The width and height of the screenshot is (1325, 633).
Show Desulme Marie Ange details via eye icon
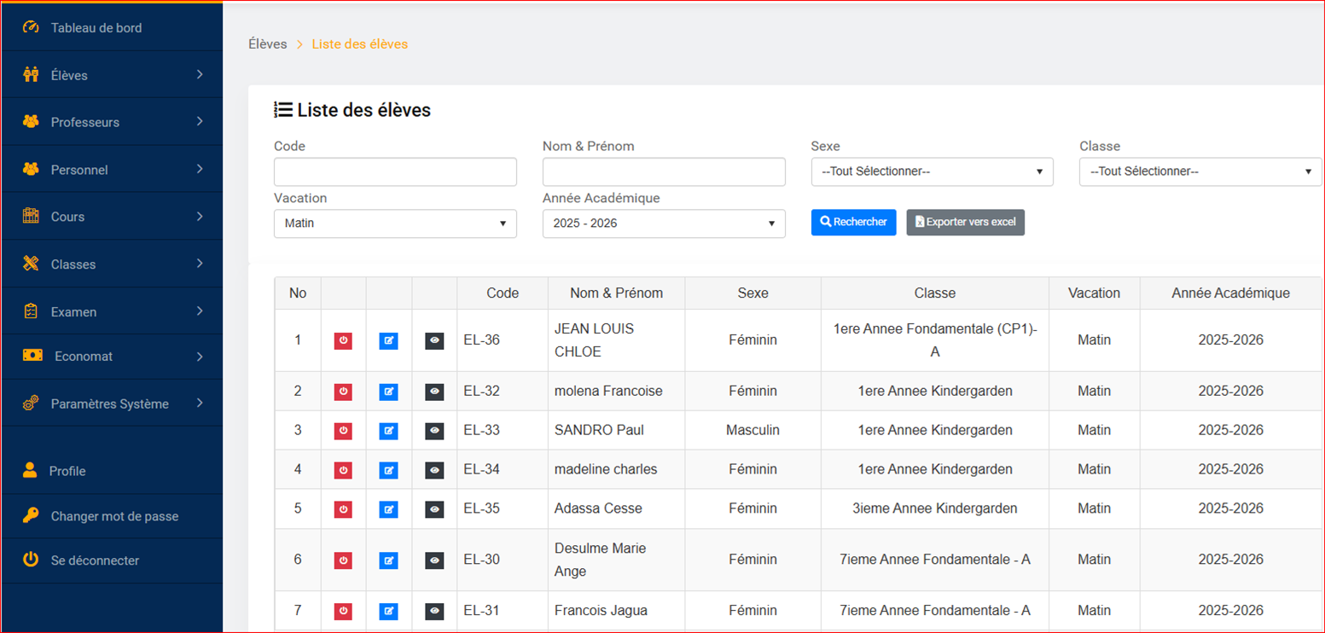tap(434, 560)
